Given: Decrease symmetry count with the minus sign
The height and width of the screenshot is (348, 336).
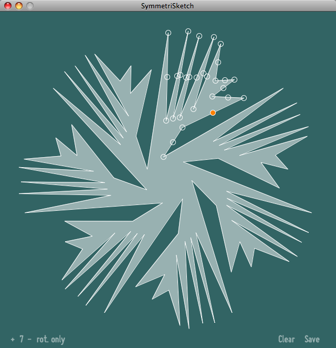Looking at the screenshot, I should click(x=30, y=340).
